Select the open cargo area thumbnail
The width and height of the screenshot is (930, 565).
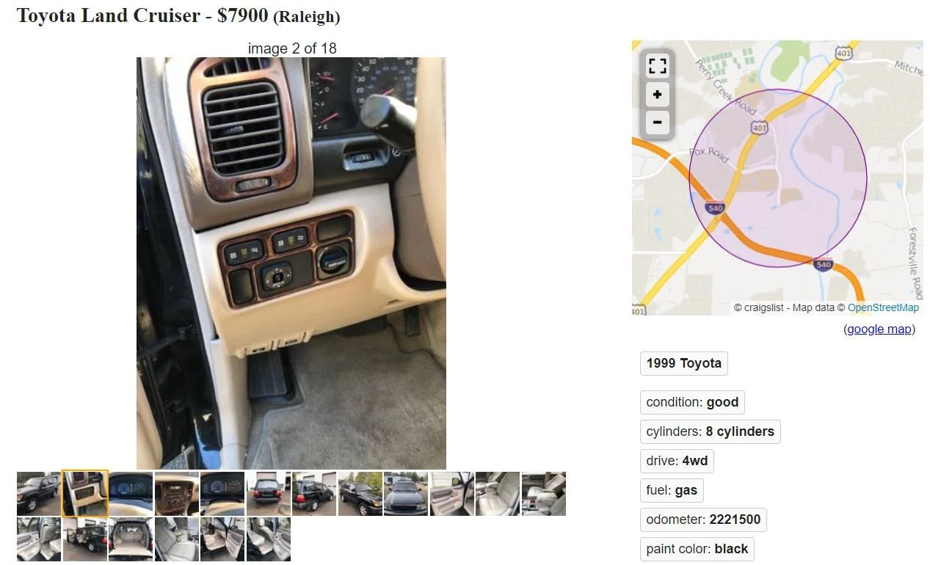pyautogui.click(x=131, y=539)
